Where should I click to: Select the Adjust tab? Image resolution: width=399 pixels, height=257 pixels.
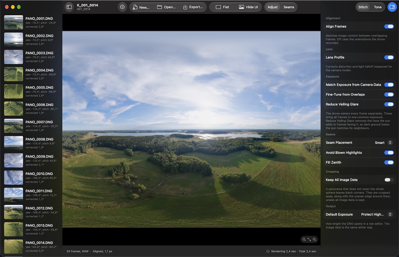click(x=273, y=7)
